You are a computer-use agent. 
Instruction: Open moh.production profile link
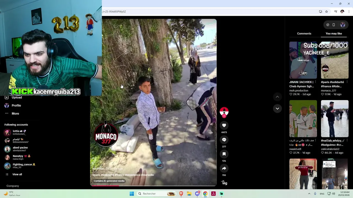[x=299, y=90]
